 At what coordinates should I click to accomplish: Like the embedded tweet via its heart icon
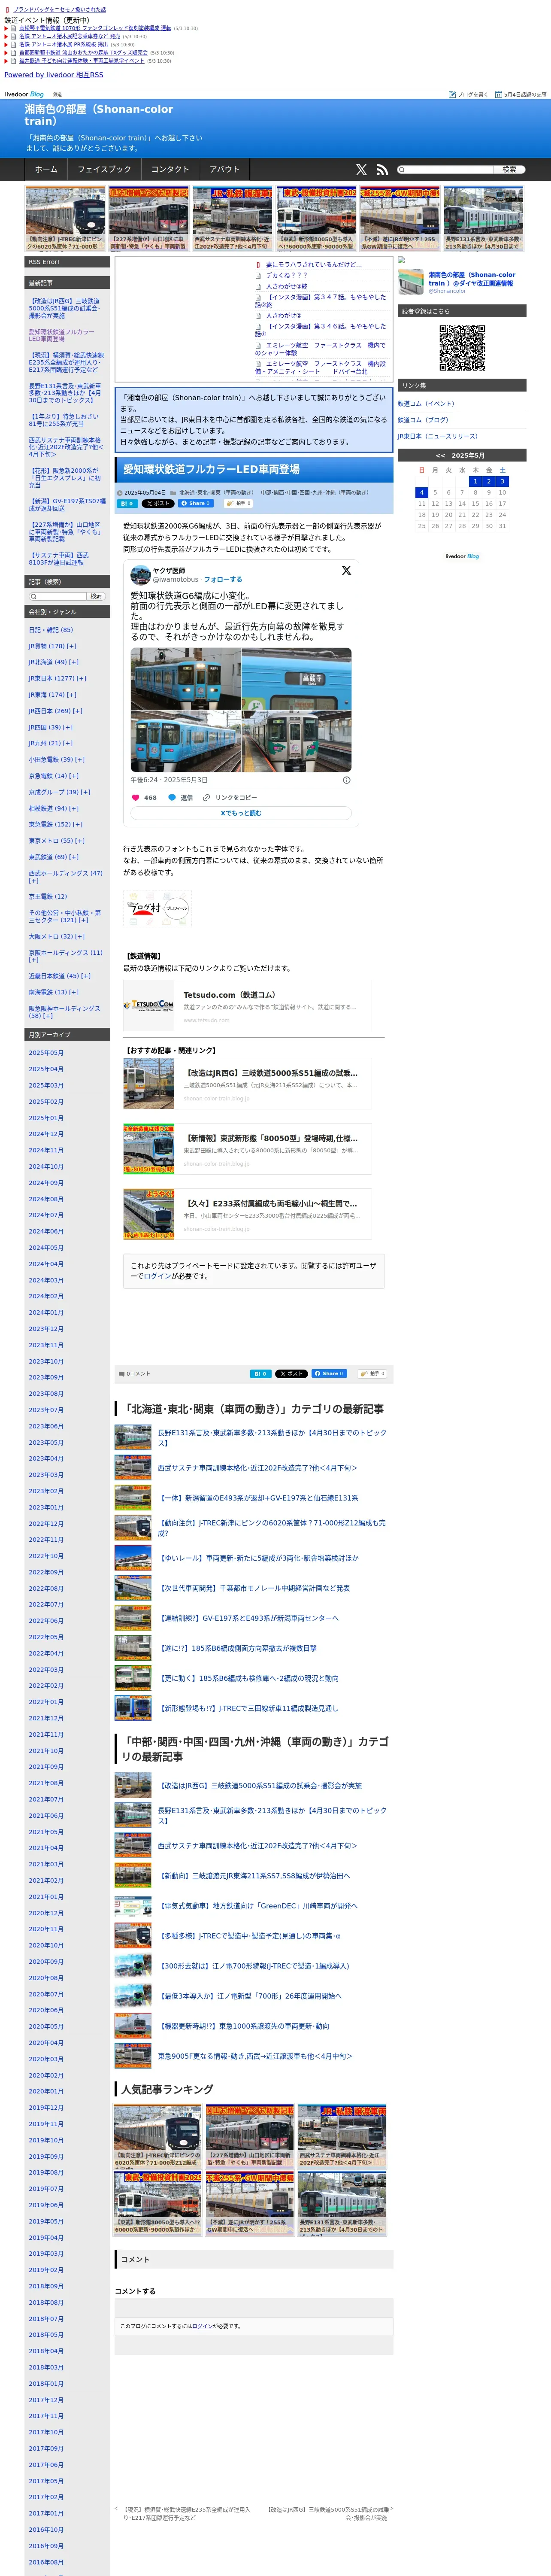136,798
